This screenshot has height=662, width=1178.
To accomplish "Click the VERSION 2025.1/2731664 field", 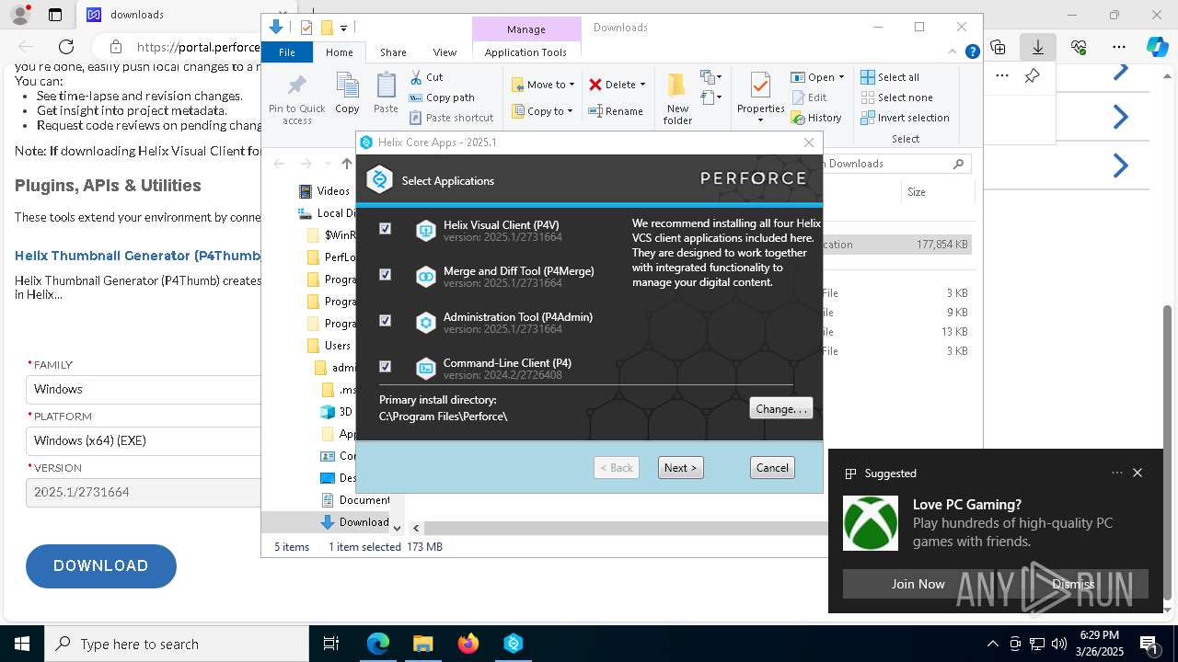I will click(x=144, y=492).
